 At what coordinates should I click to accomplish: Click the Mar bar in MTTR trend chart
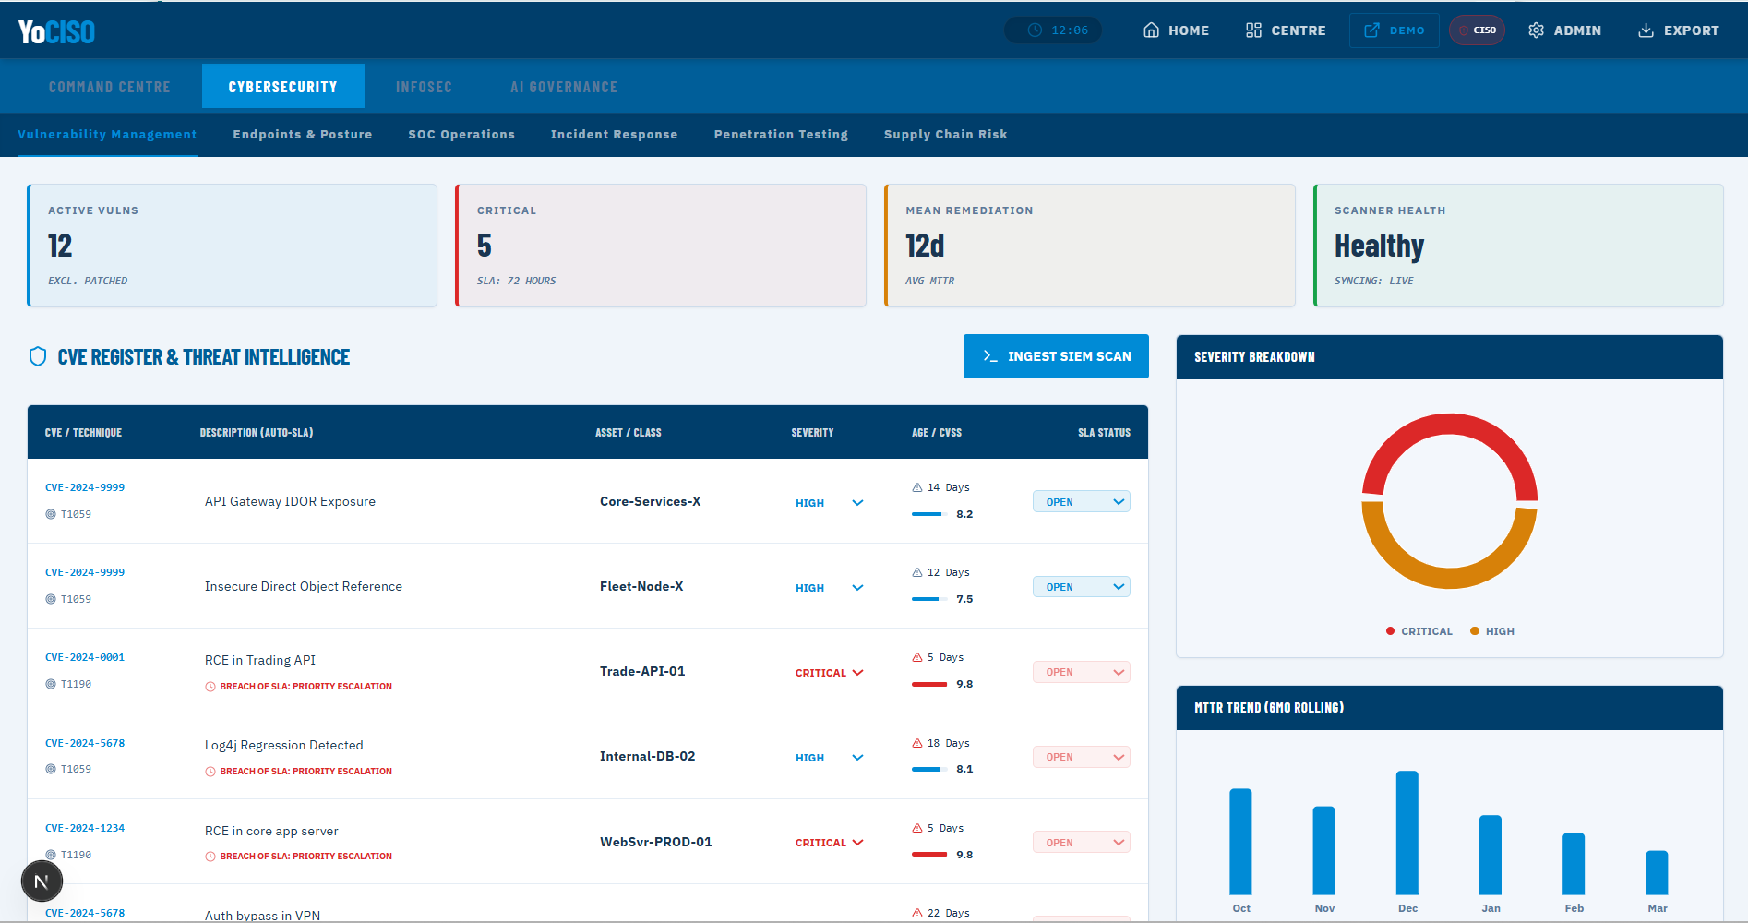1657,872
